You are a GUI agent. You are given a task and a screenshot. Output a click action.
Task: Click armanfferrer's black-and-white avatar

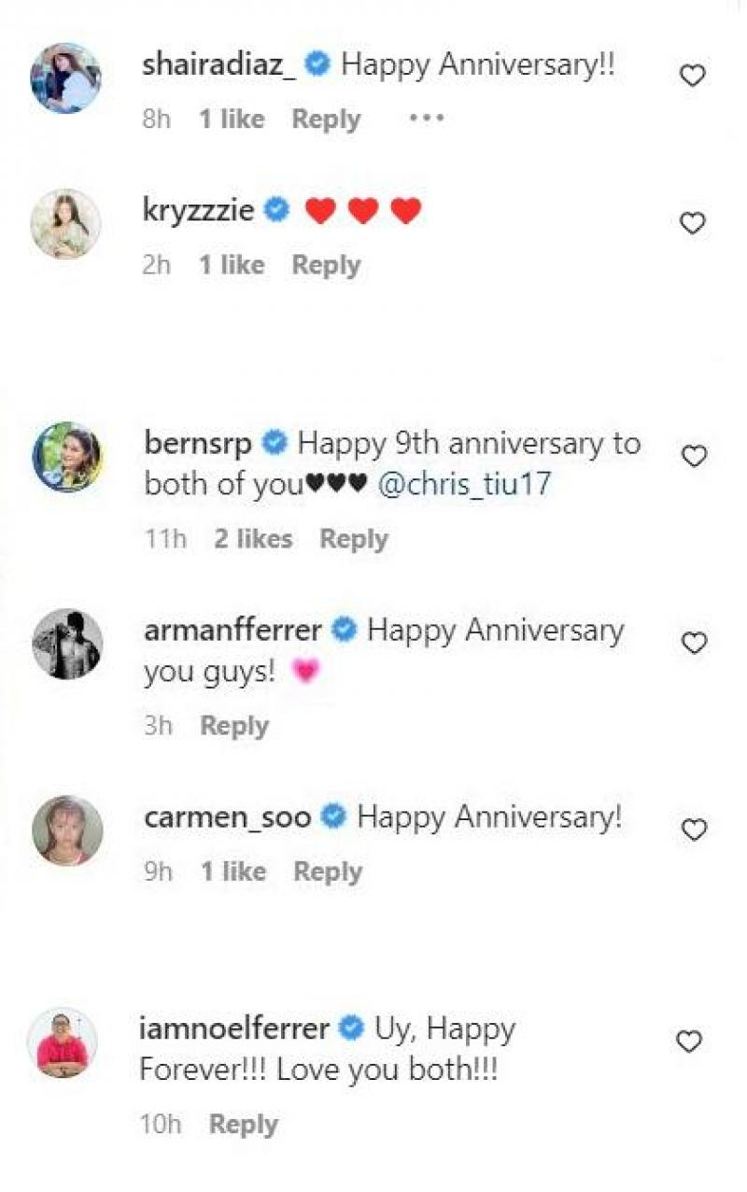67,644
